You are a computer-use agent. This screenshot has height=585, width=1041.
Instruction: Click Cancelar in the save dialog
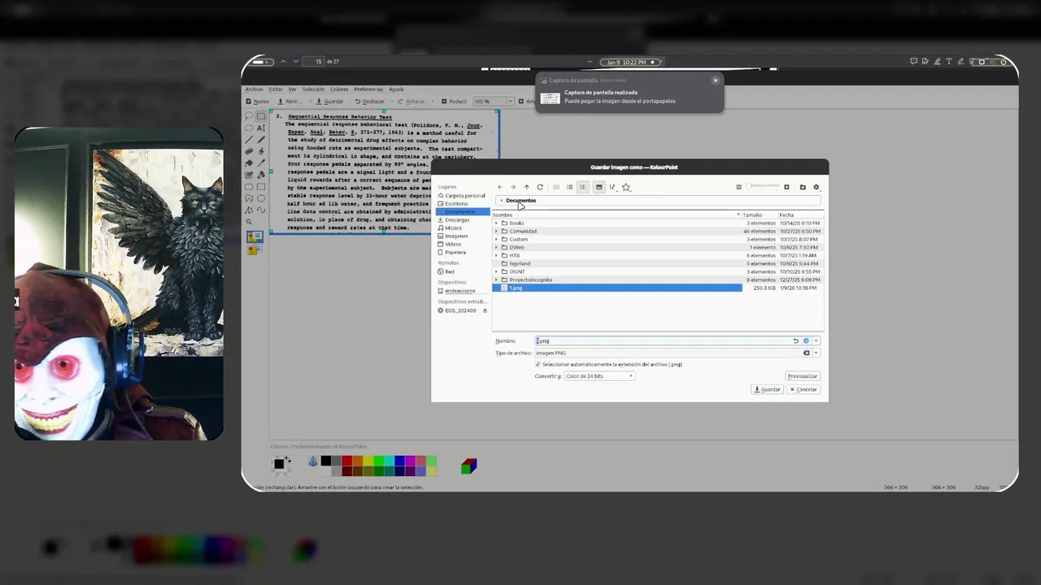tap(804, 389)
